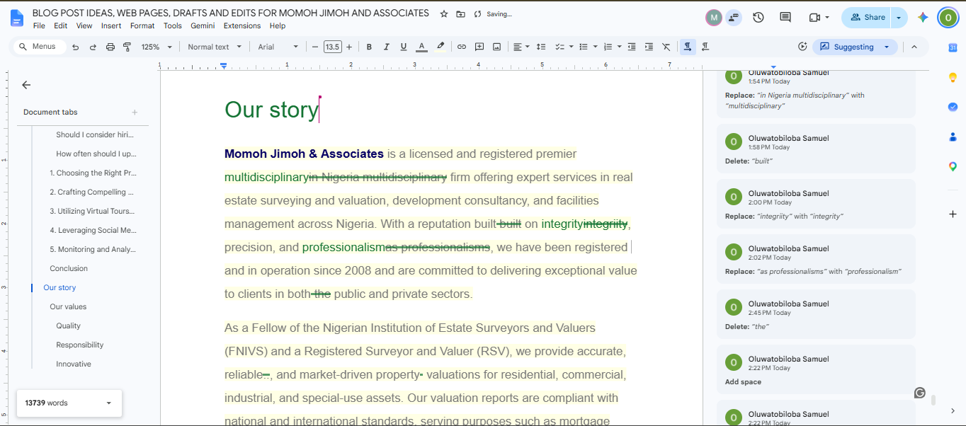Click the Gemini play sparkle icon beside Suggesting
Viewport: 966px width, 426px height.
[x=802, y=47]
